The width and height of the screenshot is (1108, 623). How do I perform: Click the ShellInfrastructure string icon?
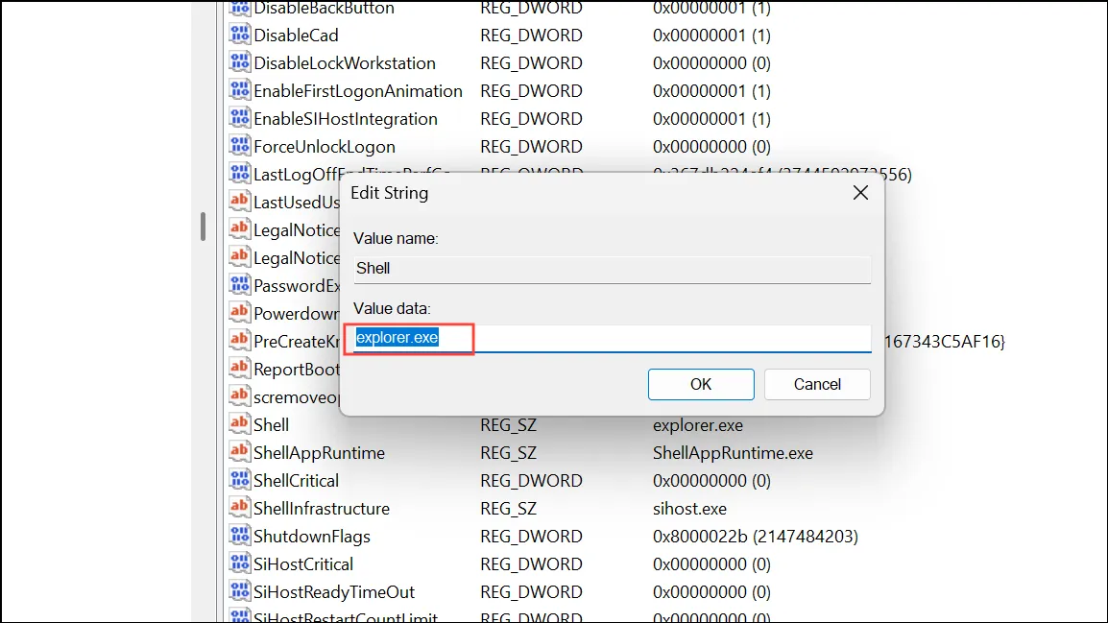(239, 508)
